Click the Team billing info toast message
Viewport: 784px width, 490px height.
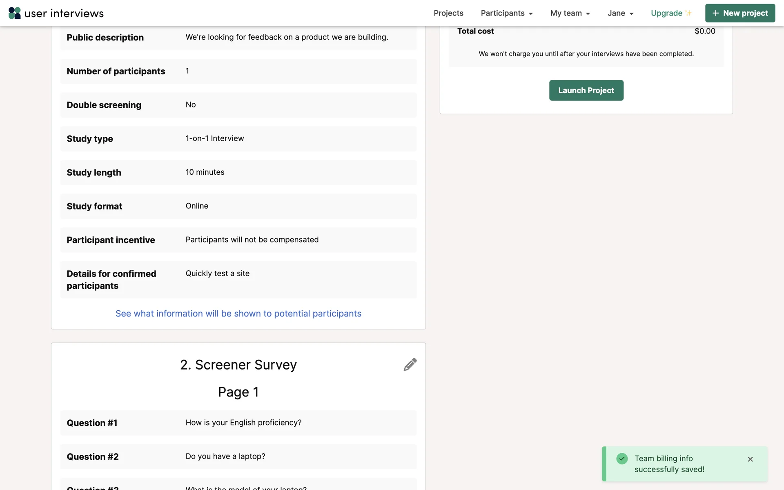(x=669, y=464)
